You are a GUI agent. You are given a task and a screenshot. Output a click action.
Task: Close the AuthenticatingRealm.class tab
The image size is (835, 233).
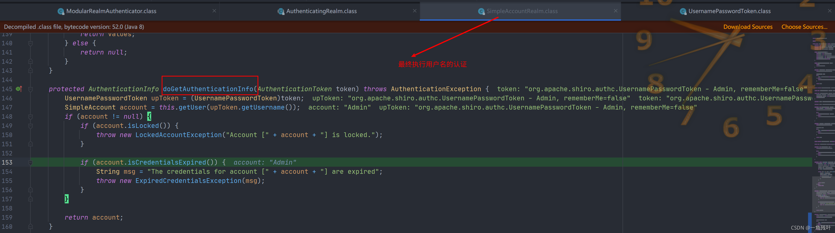(x=414, y=11)
